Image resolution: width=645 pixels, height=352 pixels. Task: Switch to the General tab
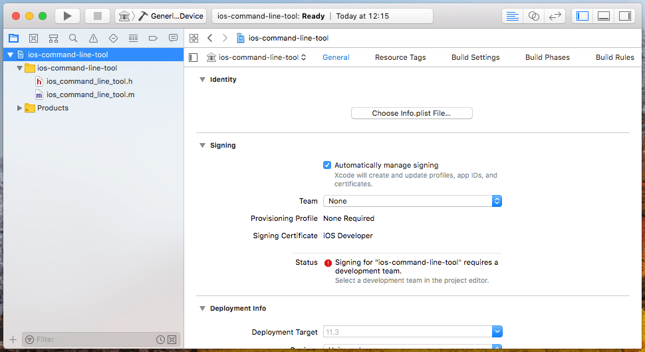point(336,57)
